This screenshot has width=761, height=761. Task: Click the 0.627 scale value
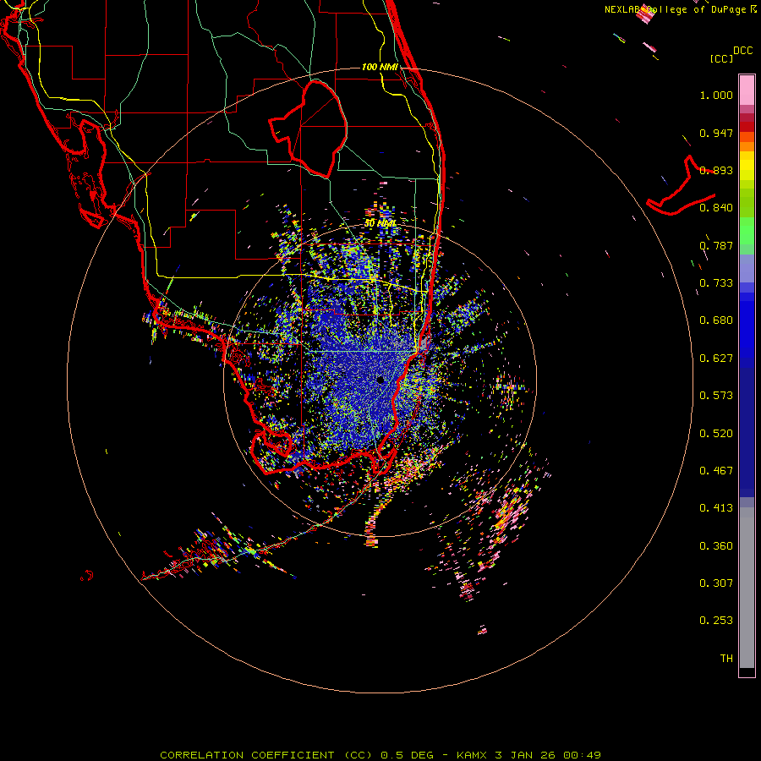(716, 359)
